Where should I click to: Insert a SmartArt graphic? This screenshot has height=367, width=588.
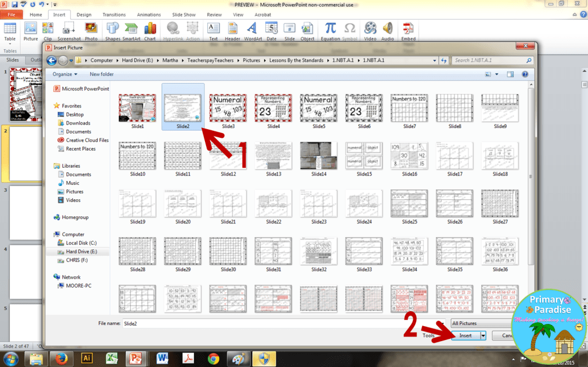131,32
